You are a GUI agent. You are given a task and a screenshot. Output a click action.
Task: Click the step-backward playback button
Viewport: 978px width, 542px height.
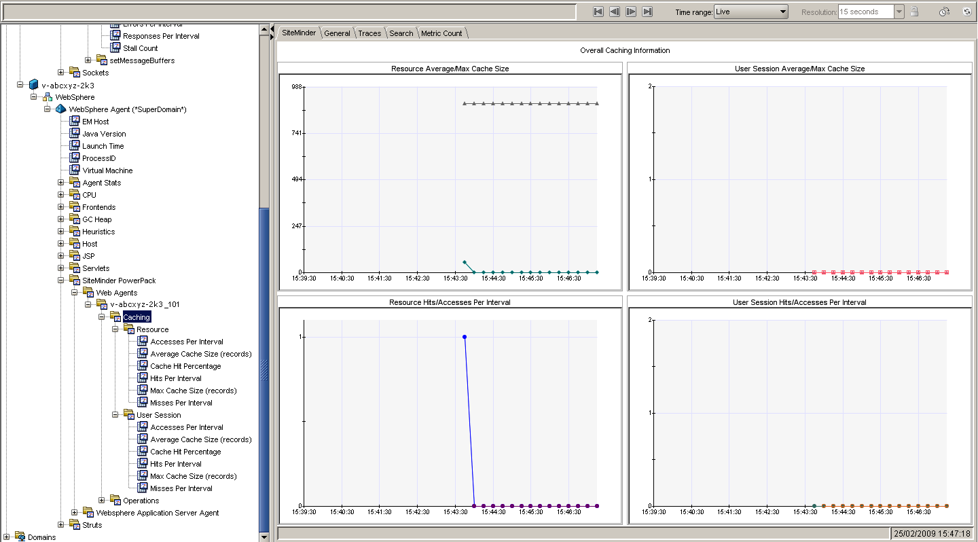click(615, 12)
